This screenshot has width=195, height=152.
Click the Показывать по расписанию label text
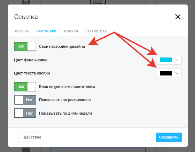coord(65,100)
